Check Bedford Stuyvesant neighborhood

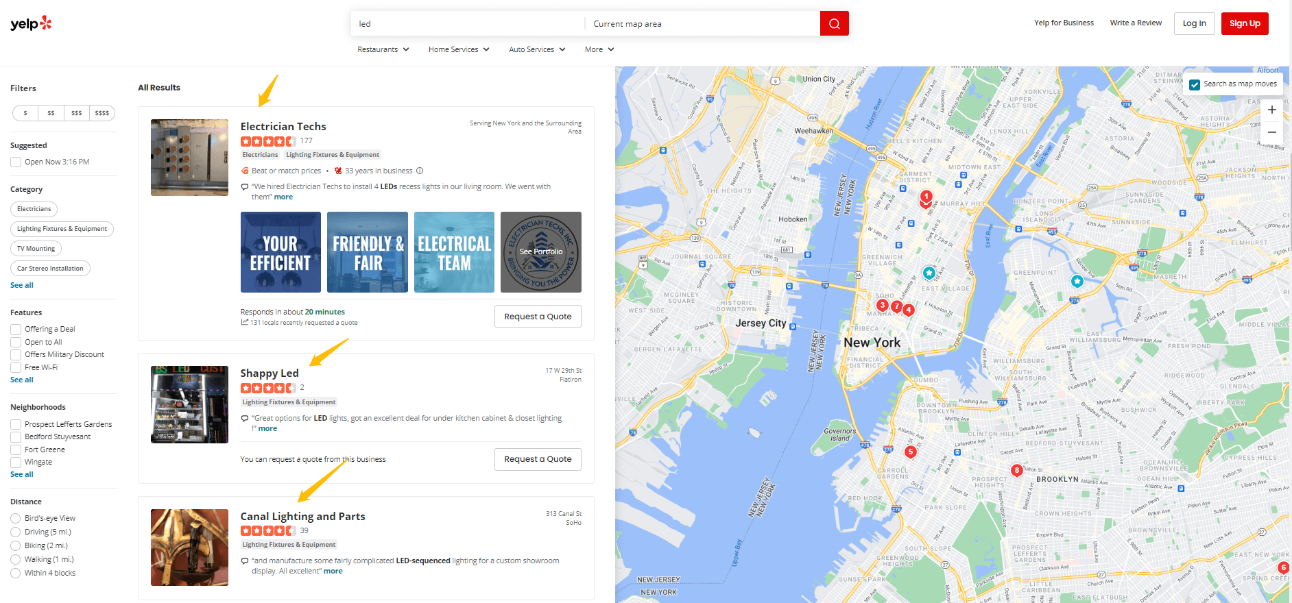(x=16, y=436)
